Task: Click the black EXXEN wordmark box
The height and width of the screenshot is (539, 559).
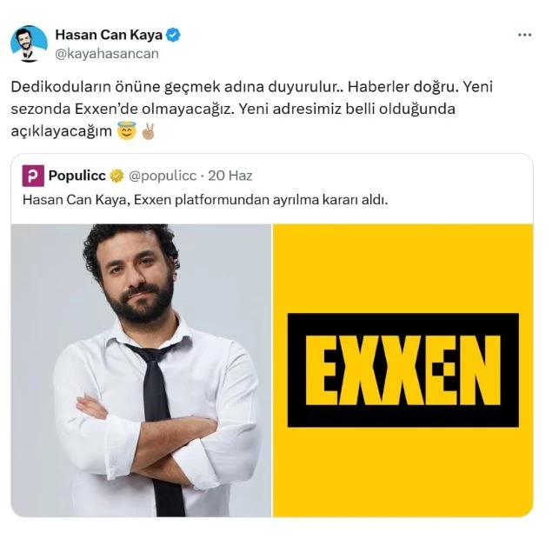Action: [x=403, y=370]
